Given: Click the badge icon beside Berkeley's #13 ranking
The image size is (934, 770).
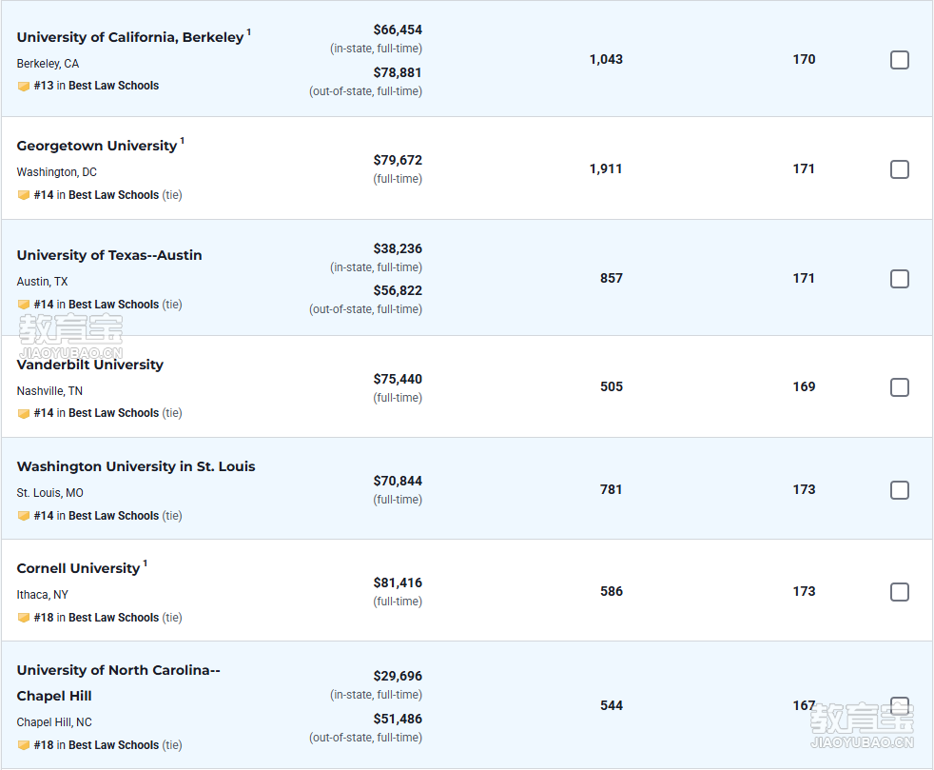Looking at the screenshot, I should [24, 86].
